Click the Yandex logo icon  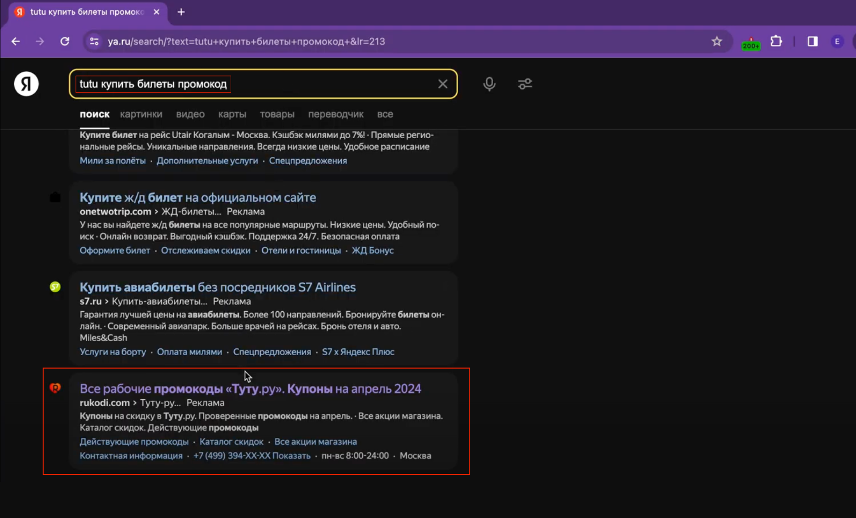tap(26, 84)
